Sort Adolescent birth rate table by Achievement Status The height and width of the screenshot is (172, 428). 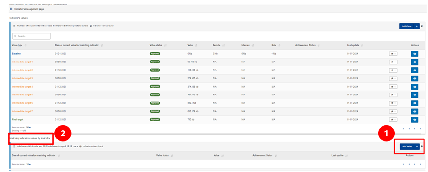[x=276, y=156]
